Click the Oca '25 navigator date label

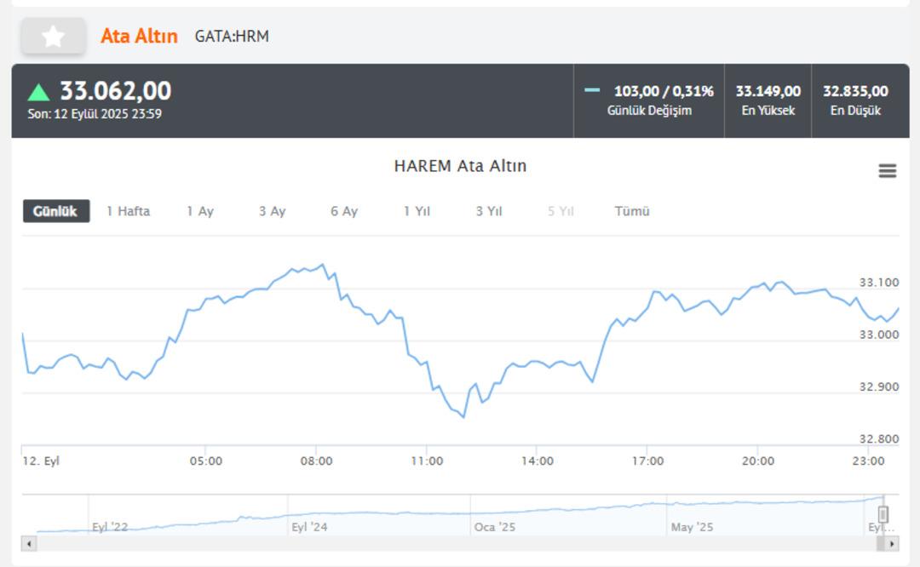tap(495, 527)
